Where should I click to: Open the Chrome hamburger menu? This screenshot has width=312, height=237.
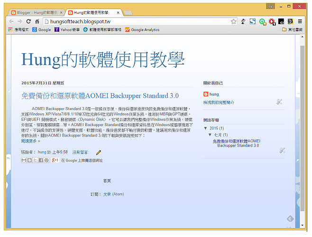300,21
